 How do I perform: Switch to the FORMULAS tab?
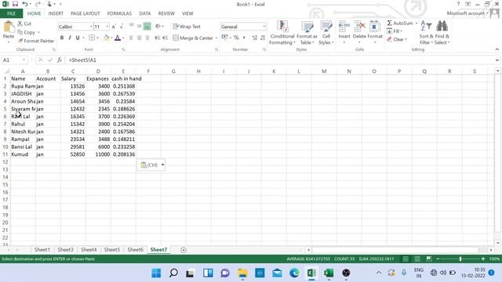(119, 13)
